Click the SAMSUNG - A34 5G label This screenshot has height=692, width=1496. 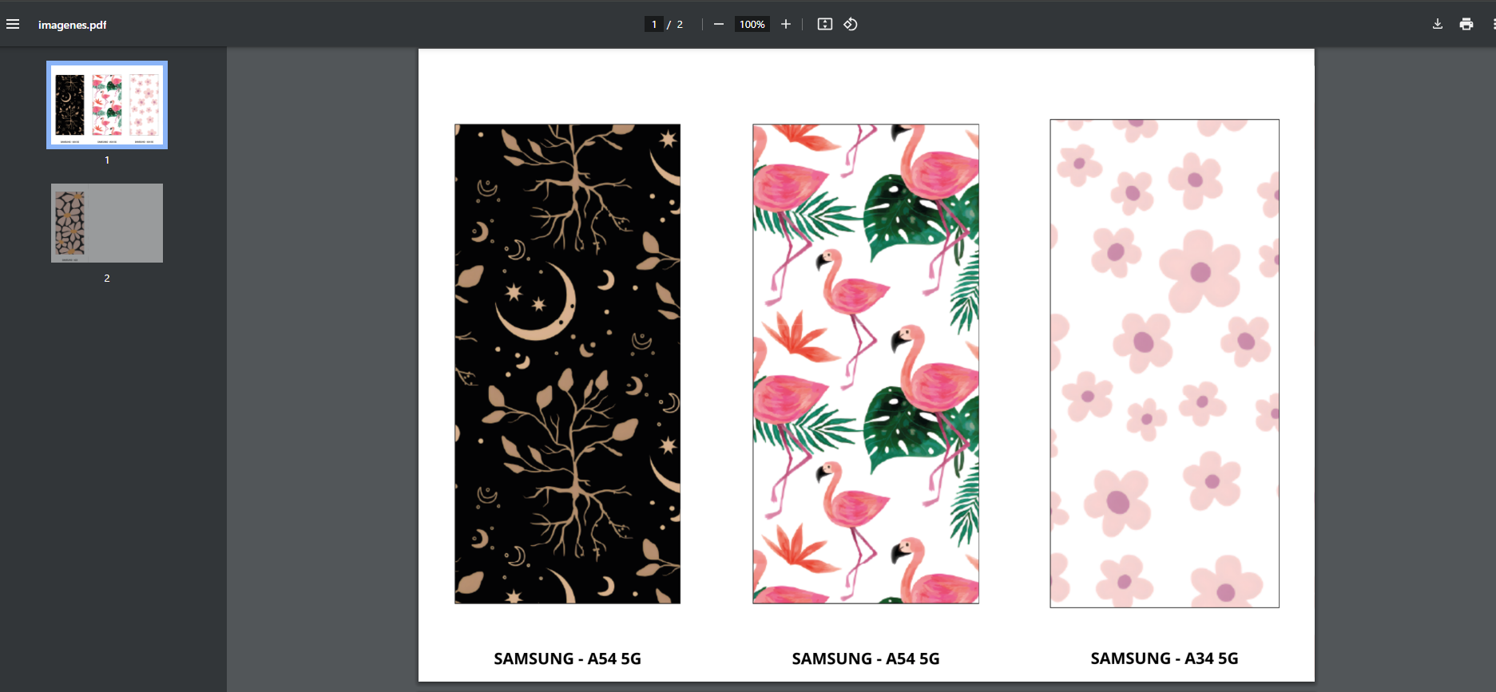(1164, 658)
